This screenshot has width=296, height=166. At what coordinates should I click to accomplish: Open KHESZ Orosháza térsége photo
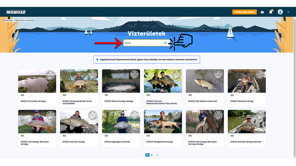coord(37,81)
